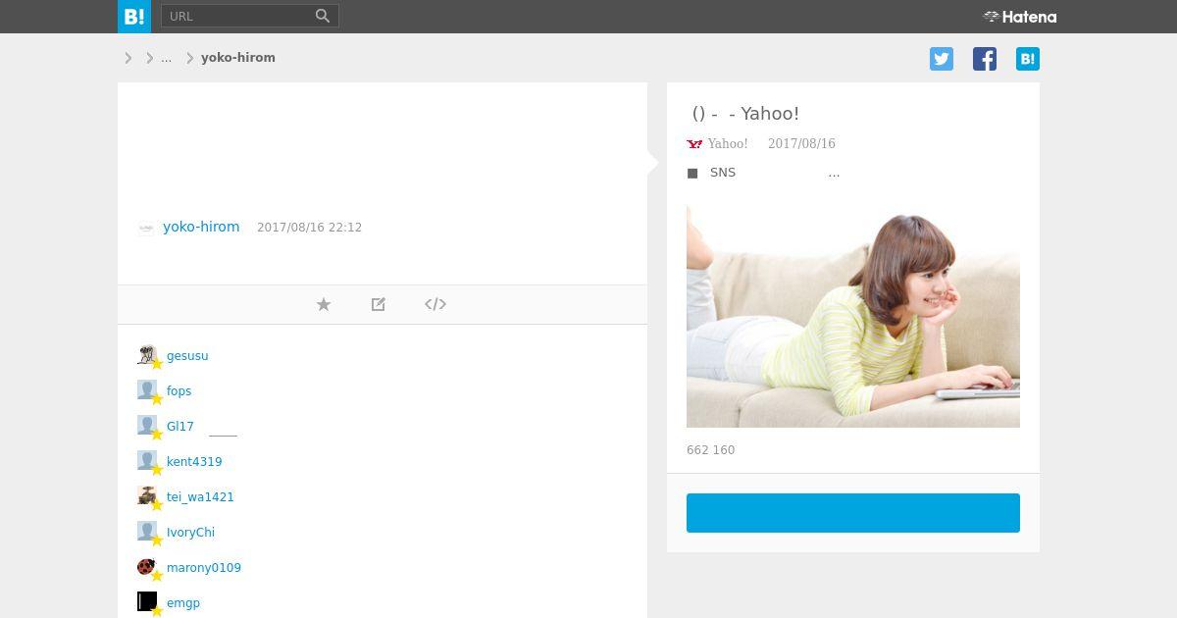Click emgp's black avatar icon
1177x618 pixels.
(x=147, y=602)
